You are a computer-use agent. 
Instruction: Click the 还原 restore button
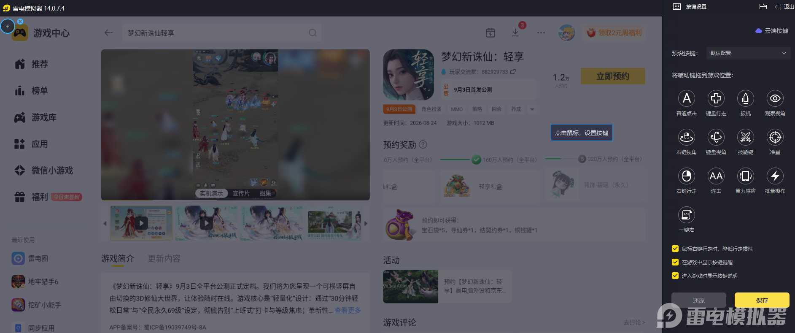699,300
